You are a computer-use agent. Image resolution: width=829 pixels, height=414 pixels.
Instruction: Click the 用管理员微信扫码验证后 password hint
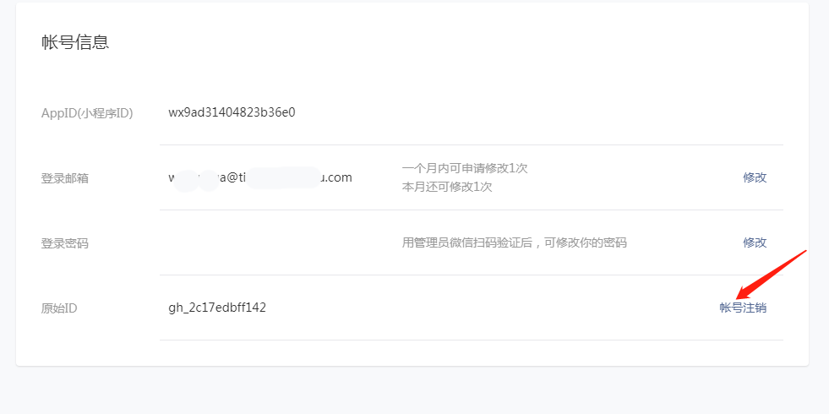(x=514, y=242)
